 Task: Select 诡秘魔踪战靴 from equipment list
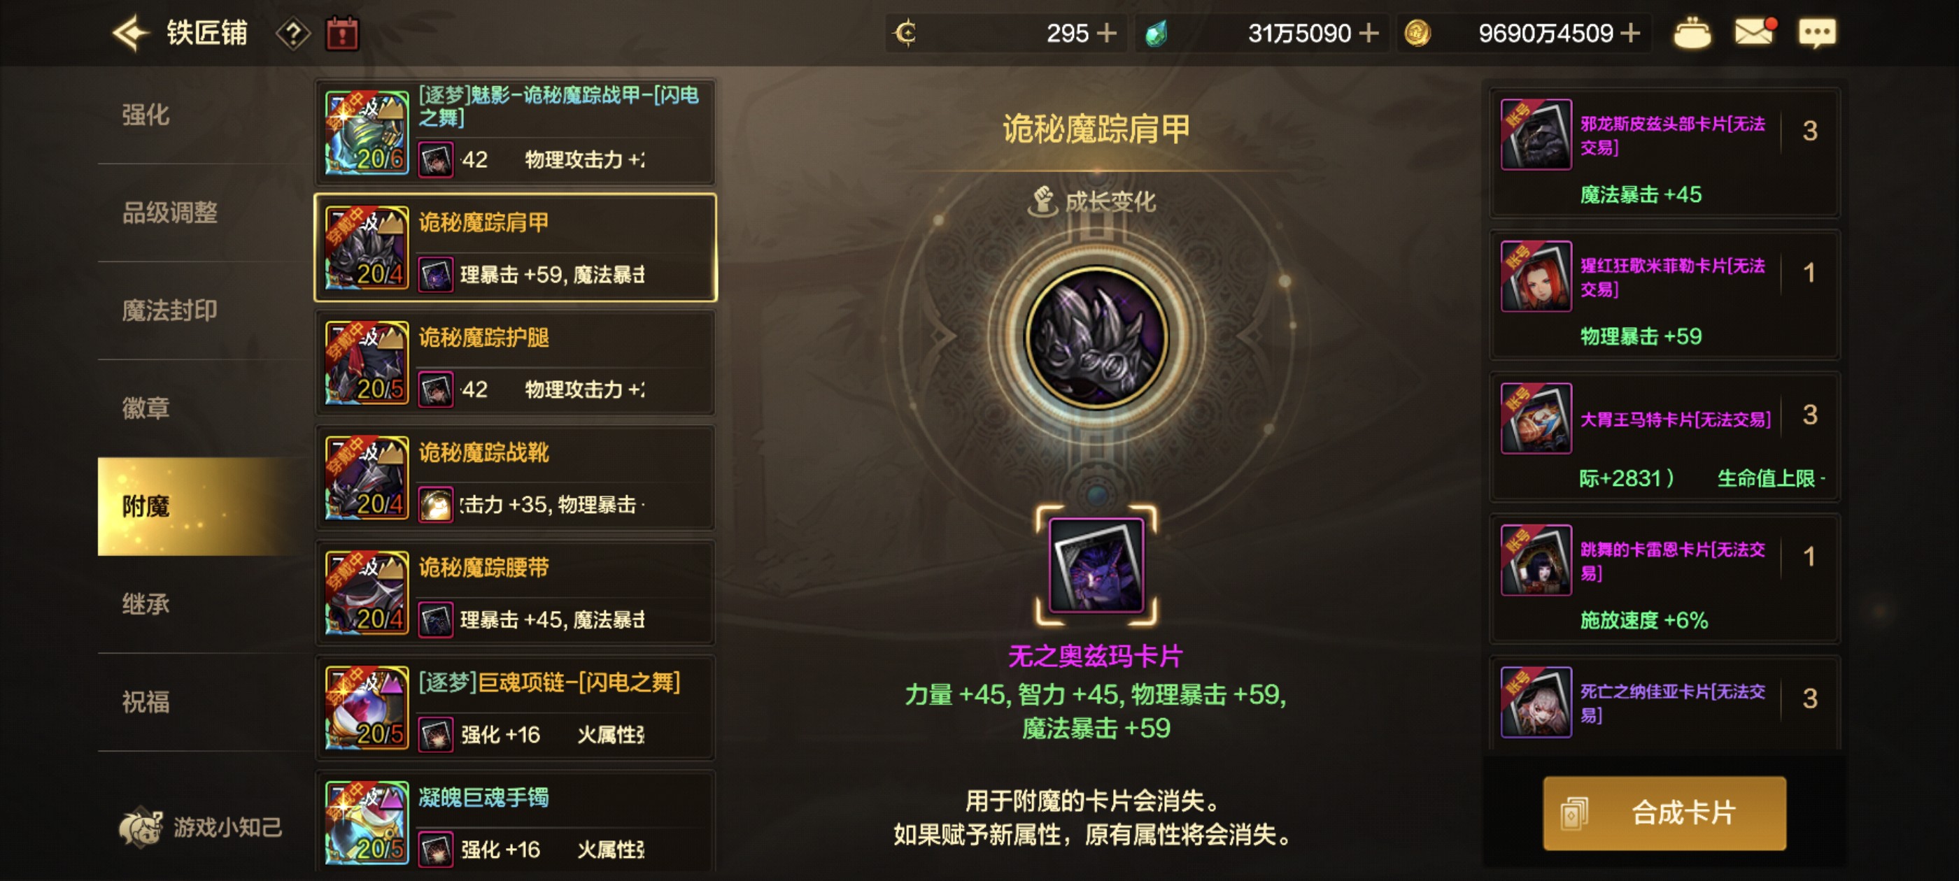[516, 478]
